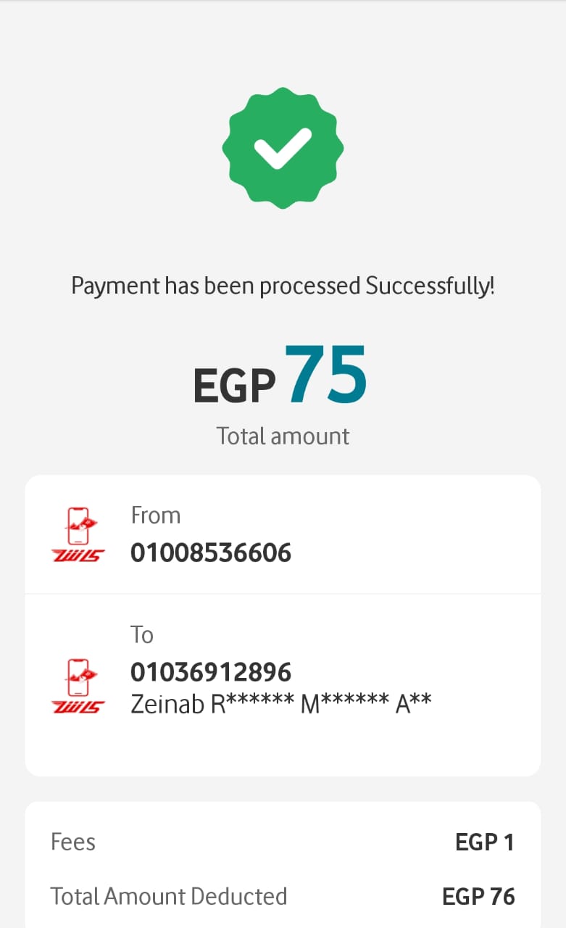
Task: Select recipient number 01036912896
Action: [211, 672]
